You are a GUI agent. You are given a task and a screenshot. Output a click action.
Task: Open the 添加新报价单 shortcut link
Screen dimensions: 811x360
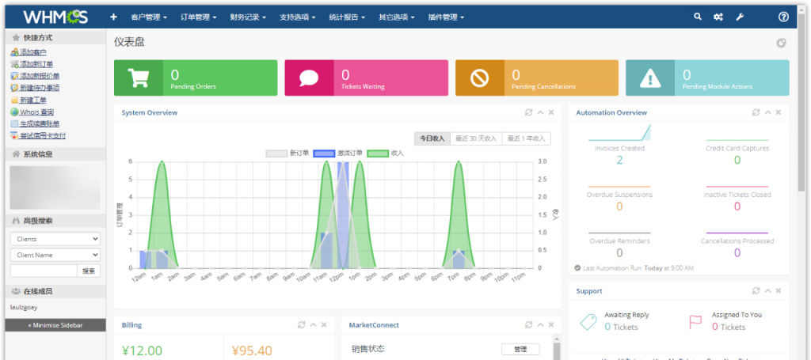coord(40,76)
